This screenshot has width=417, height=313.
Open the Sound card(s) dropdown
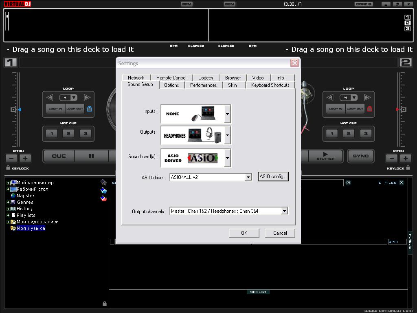(x=227, y=158)
